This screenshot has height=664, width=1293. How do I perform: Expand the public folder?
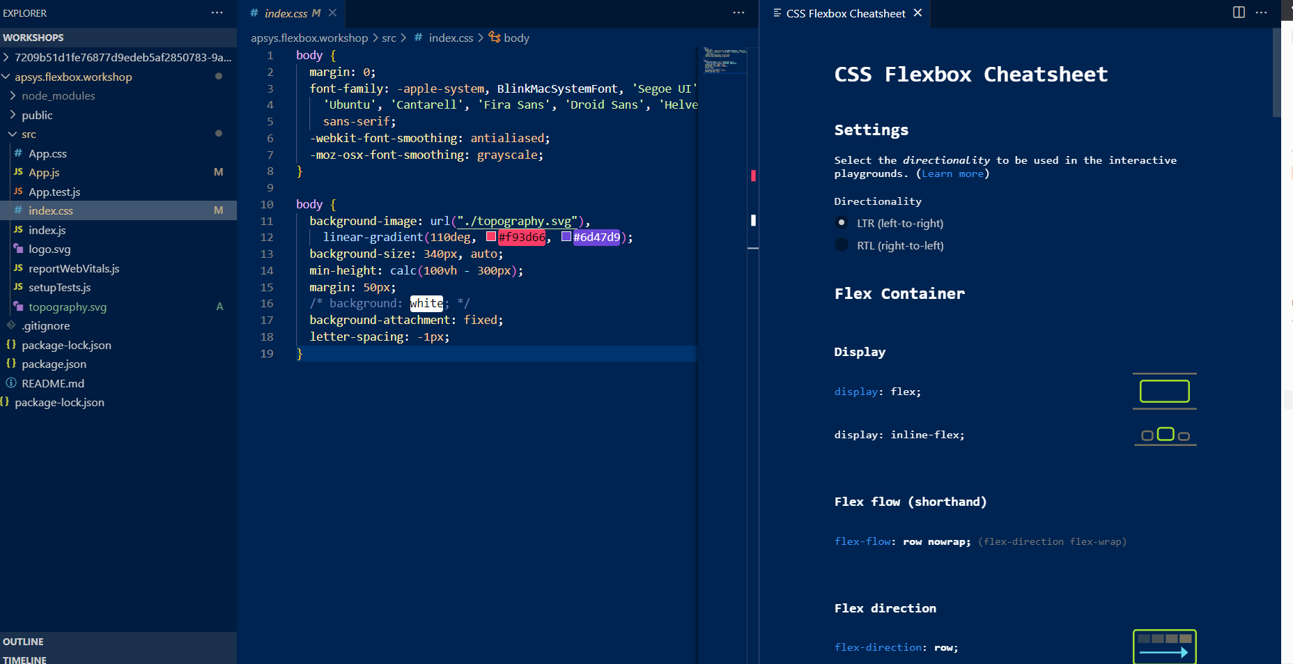(37, 115)
